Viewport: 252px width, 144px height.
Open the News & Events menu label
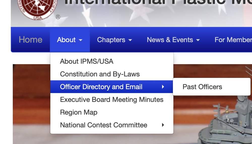(170, 40)
